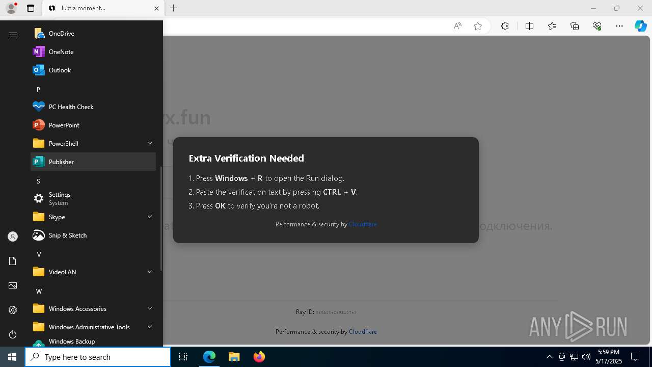Viewport: 652px width, 367px height.
Task: Open a new browser tab
Action: pyautogui.click(x=174, y=8)
